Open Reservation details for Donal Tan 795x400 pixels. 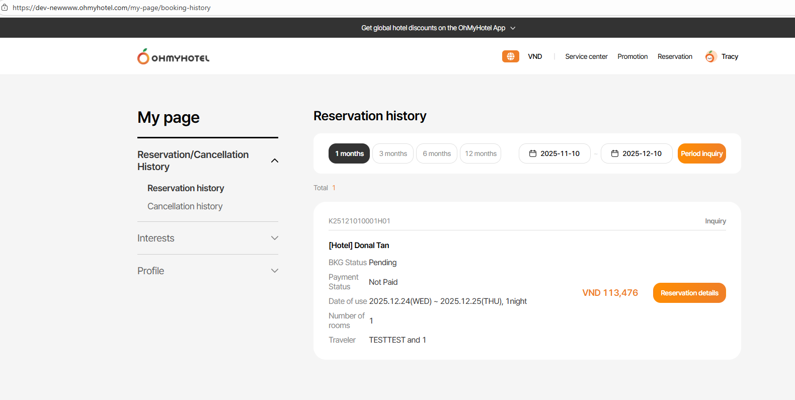click(689, 293)
